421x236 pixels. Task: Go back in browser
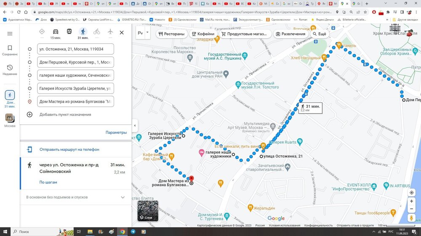[x=5, y=12]
